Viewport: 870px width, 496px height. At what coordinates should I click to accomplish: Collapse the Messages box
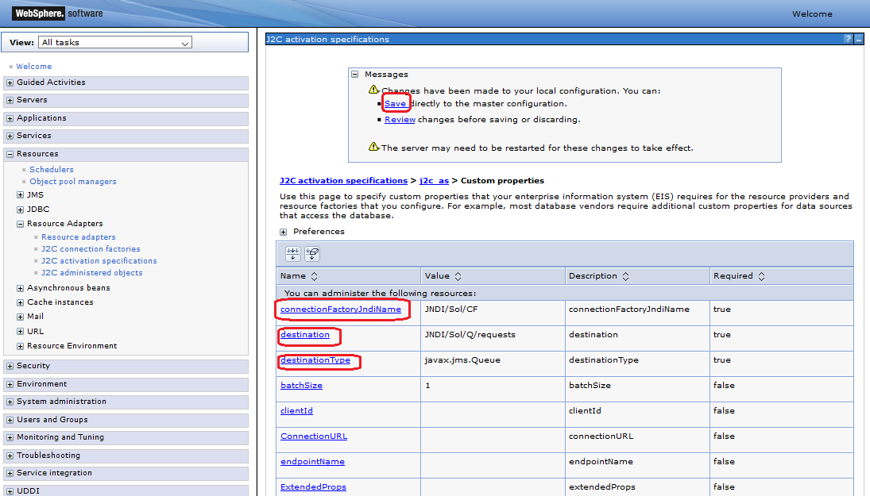[355, 75]
